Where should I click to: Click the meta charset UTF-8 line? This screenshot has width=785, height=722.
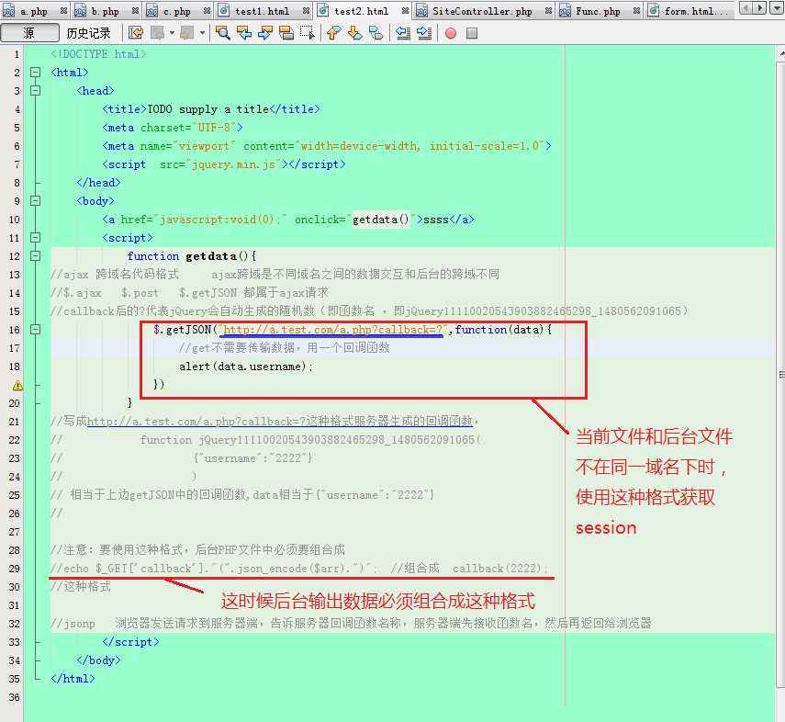tap(173, 128)
